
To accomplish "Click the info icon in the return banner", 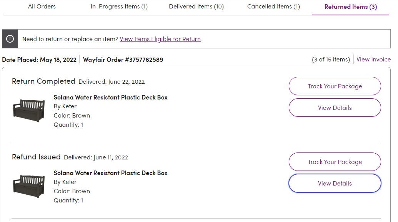I will 10,39.
